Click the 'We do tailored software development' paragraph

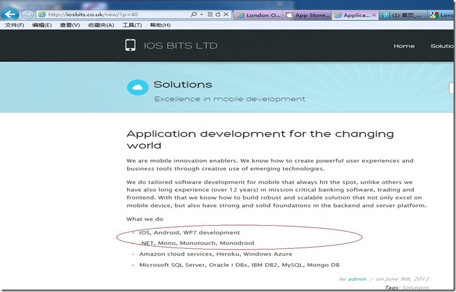[x=277, y=194]
